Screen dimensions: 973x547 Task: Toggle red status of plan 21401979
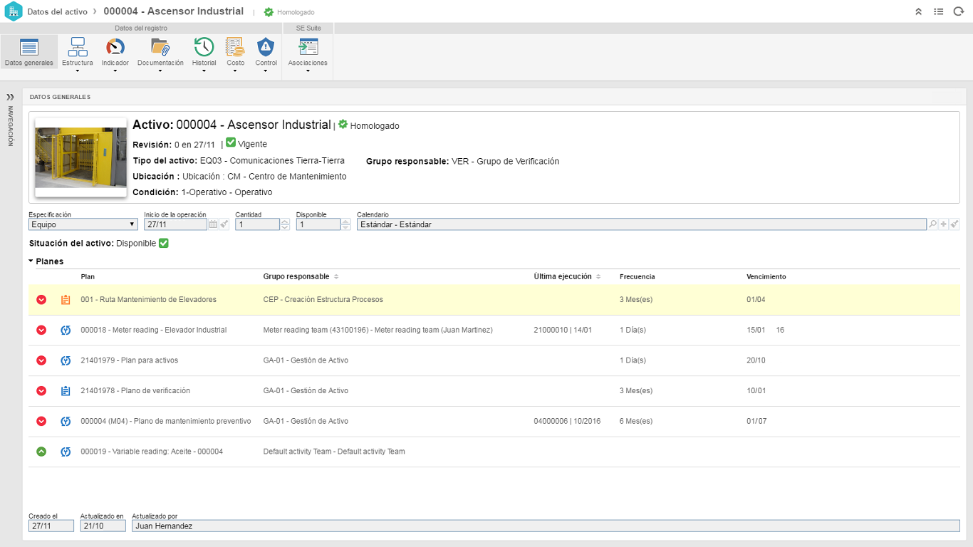point(41,360)
